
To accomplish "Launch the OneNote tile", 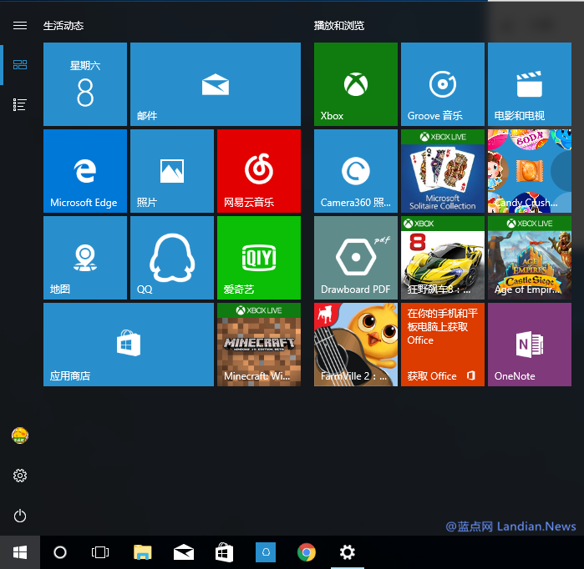I will tap(530, 345).
